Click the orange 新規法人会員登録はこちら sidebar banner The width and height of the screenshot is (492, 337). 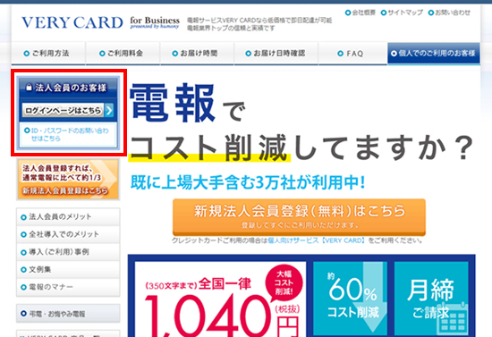click(68, 179)
